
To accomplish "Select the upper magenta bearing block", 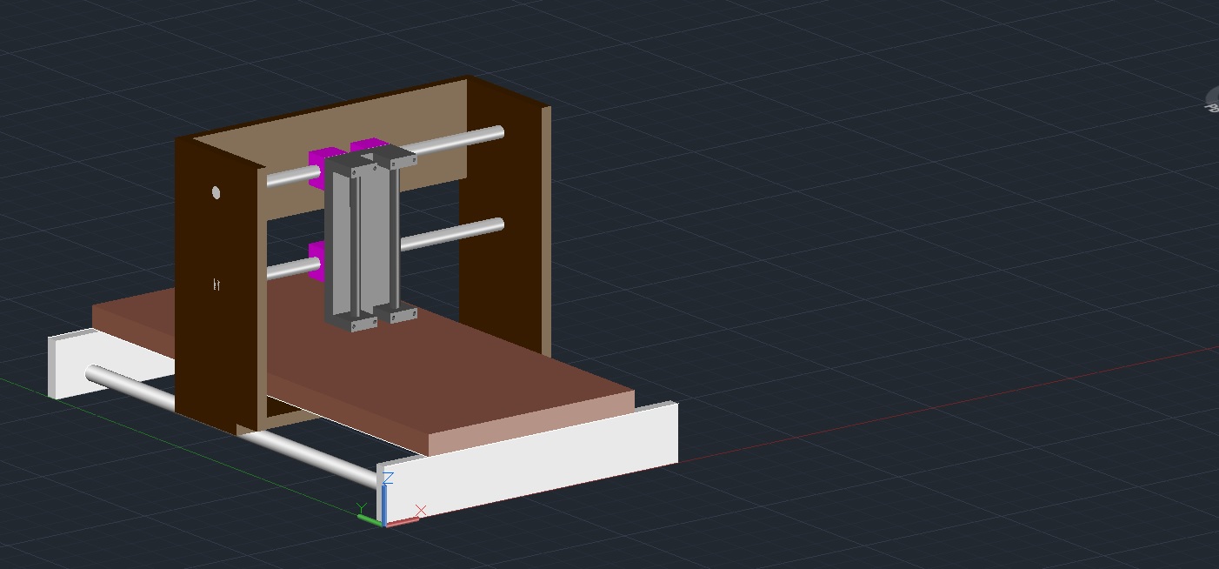I will pyautogui.click(x=316, y=165).
